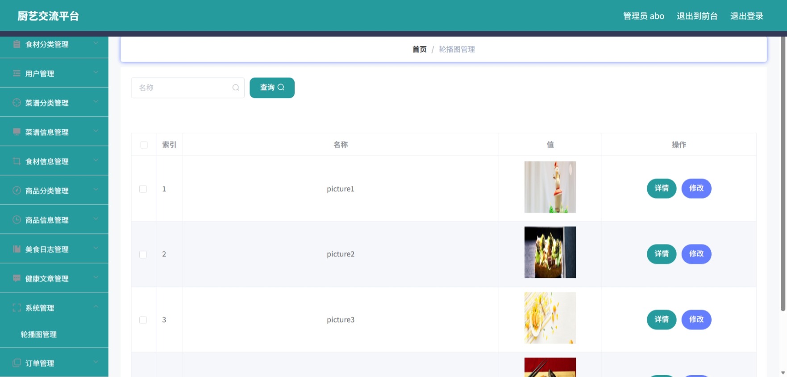
Task: Toggle the select-all checkbox in table header
Action: pos(144,145)
